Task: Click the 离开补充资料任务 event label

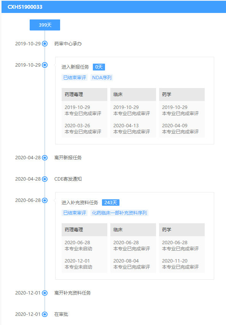Action: click(x=72, y=293)
